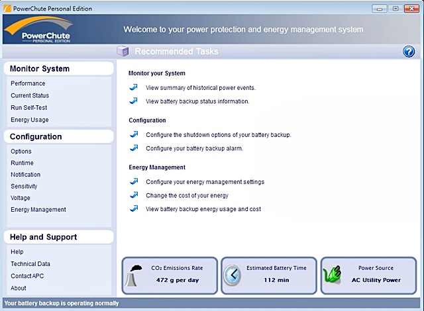Viewport: 424px width, 311px height.
Task: Click arrow icon beside energy usage and cost
Action: [x=134, y=208]
